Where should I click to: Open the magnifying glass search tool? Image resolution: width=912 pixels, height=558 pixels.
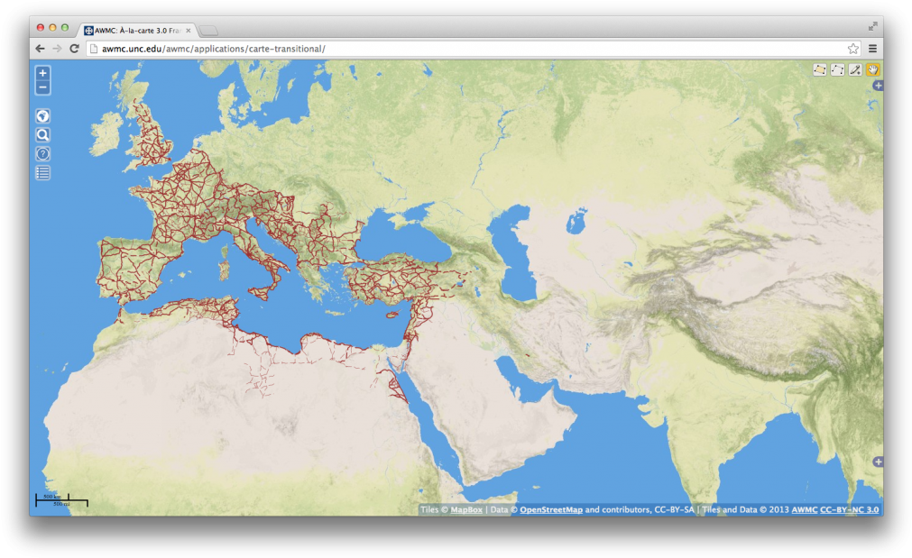tap(42, 135)
